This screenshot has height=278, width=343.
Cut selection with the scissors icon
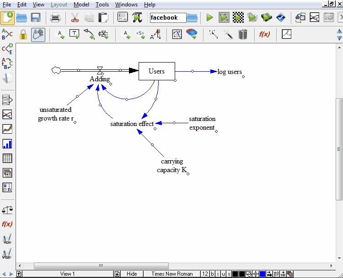point(75,18)
